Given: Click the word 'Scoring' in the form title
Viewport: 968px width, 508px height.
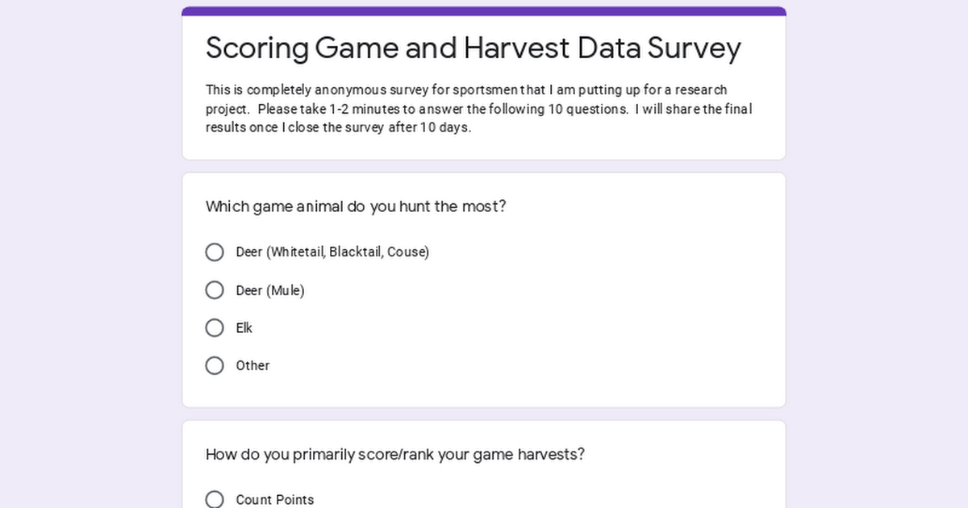Looking at the screenshot, I should pyautogui.click(x=257, y=48).
